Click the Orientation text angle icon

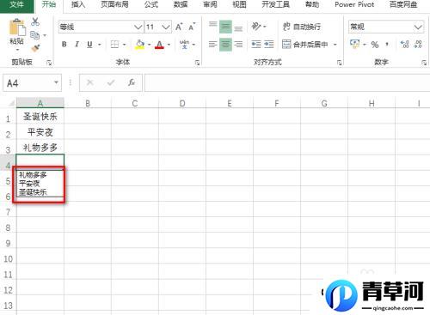[256, 27]
